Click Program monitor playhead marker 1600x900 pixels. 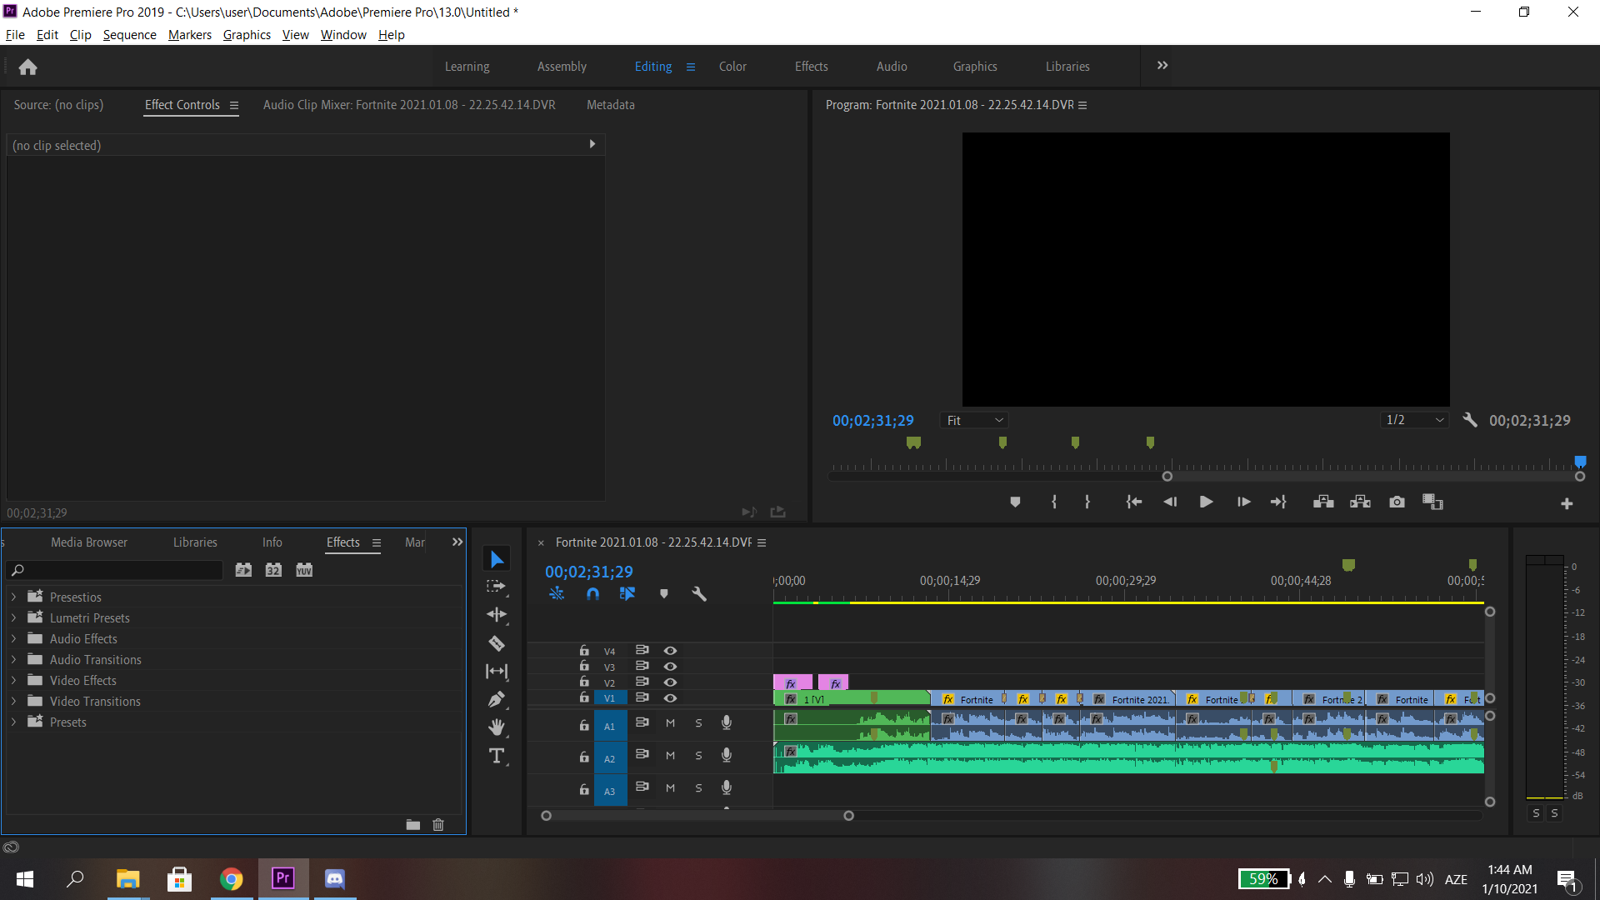coord(1580,462)
